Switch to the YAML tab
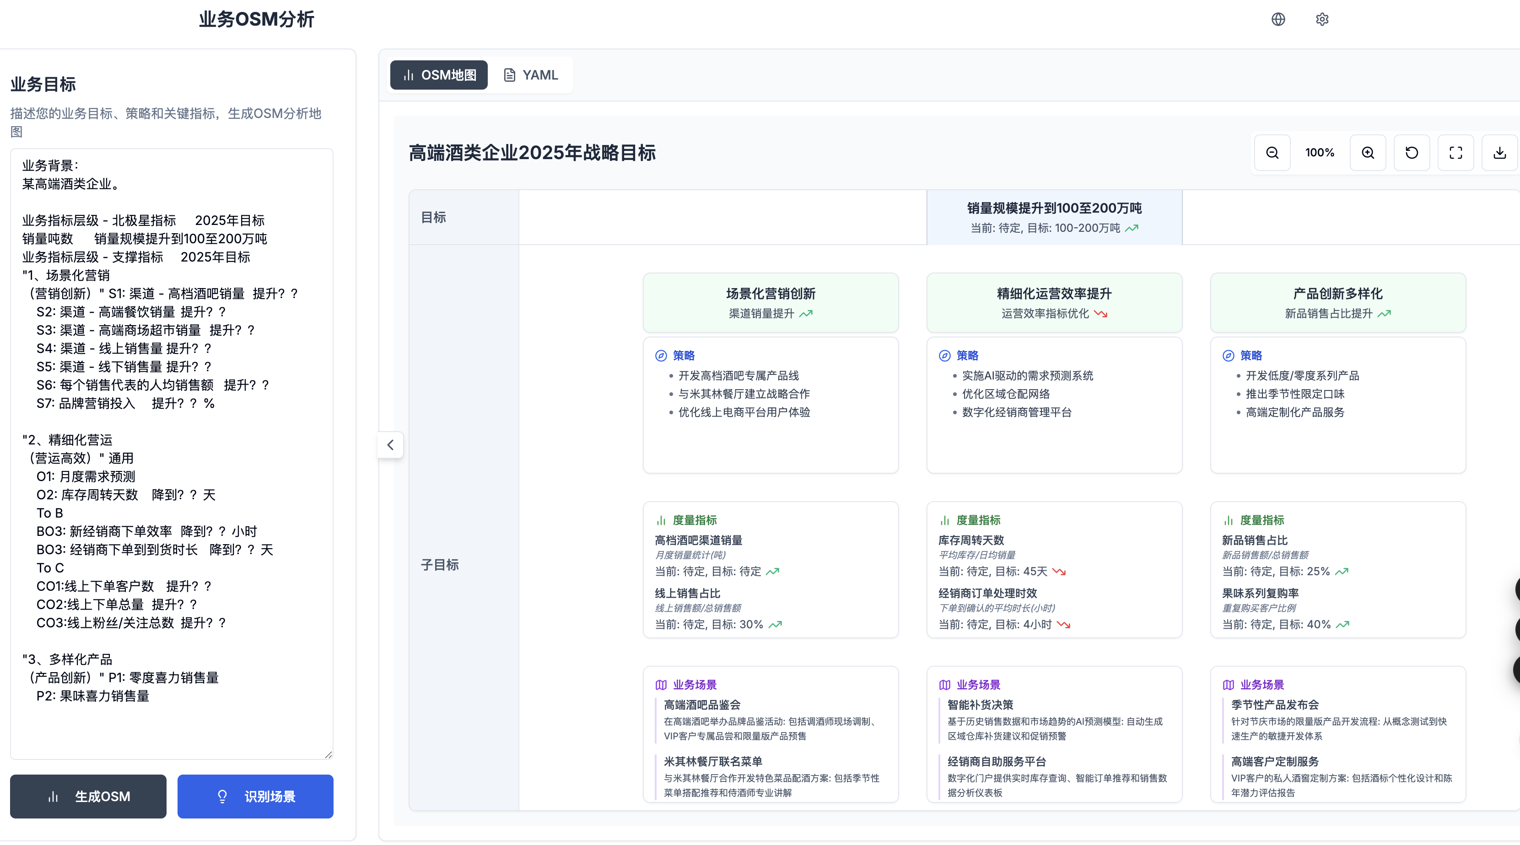This screenshot has width=1520, height=845. point(530,75)
